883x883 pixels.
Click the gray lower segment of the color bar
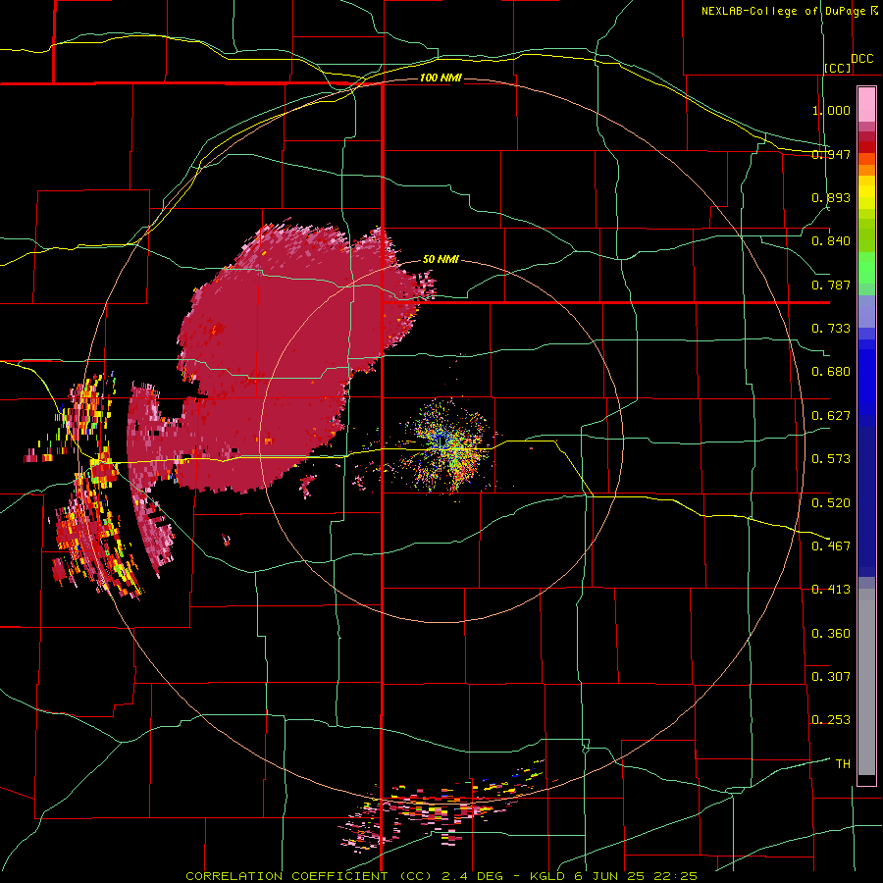pos(866,682)
